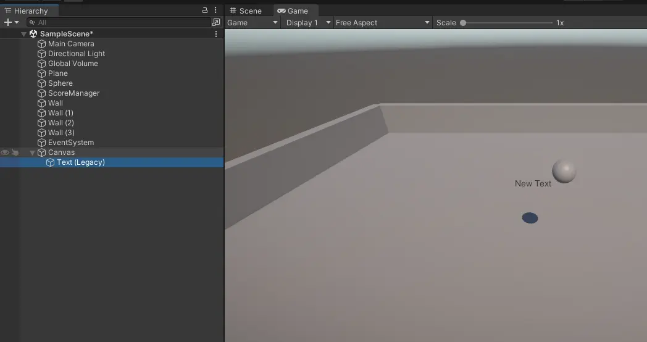Select Directional Light in the hierarchy
The height and width of the screenshot is (342, 647).
[x=77, y=54]
